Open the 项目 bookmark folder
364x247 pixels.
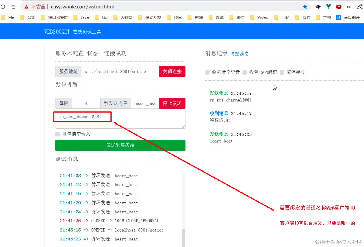tap(174, 17)
